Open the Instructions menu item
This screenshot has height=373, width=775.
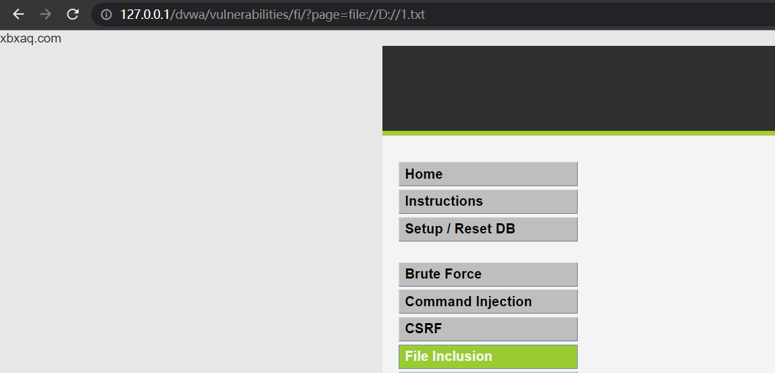(488, 201)
